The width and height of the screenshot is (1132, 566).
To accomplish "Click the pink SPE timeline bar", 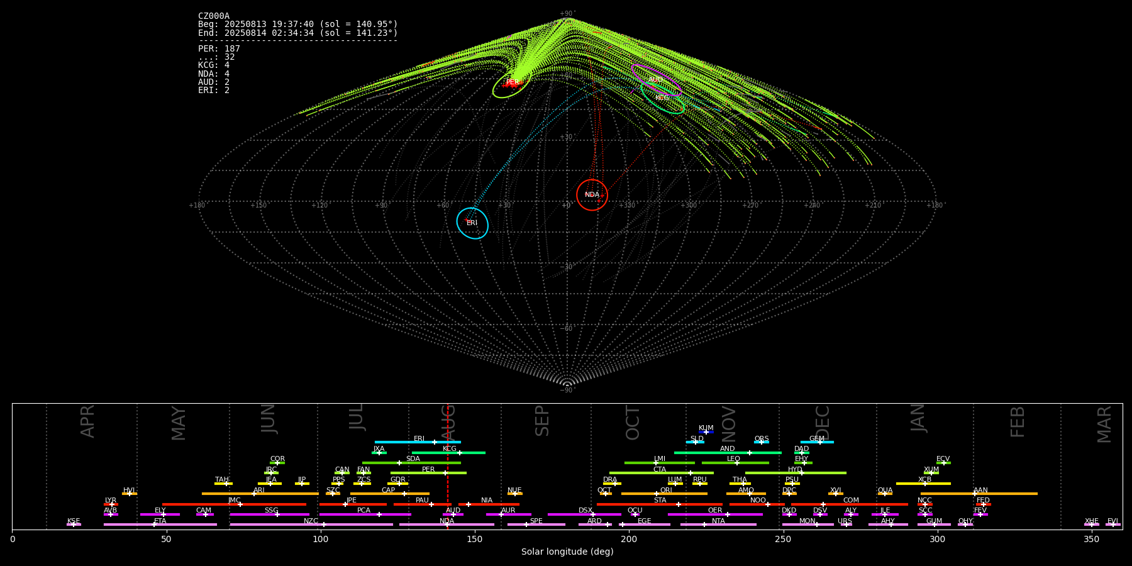I will click(536, 524).
